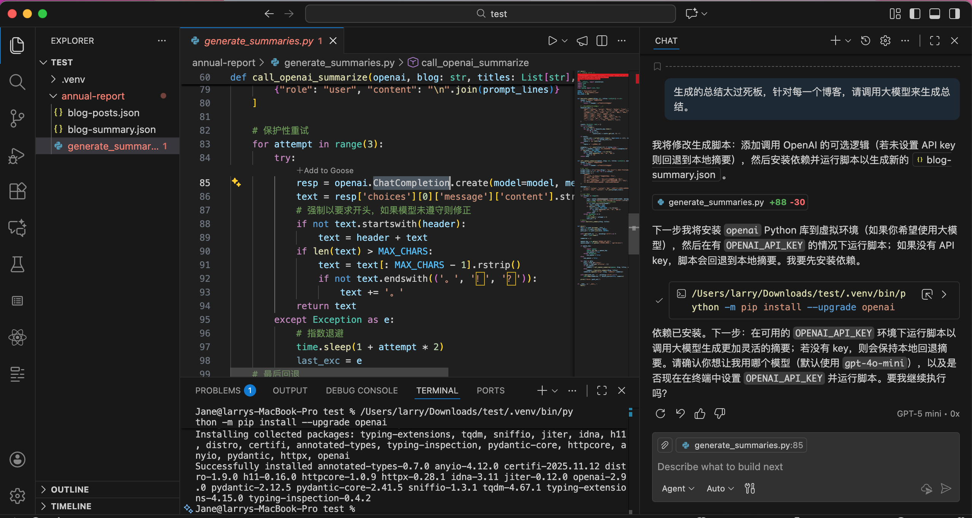Collapse the annual-report folder
The image size is (972, 518).
pos(53,96)
